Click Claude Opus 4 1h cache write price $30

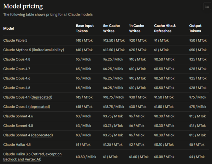(138, 107)
